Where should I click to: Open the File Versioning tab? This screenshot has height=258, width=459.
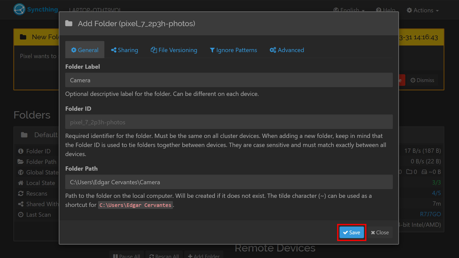[174, 50]
